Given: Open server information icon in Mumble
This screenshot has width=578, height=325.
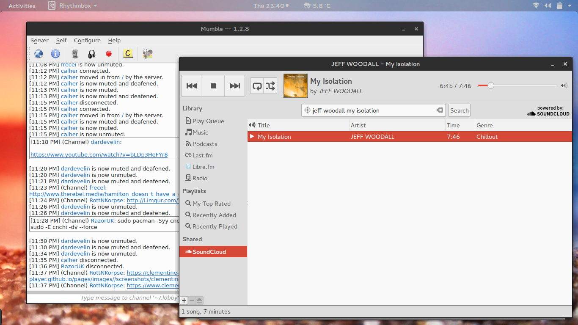Looking at the screenshot, I should click(x=55, y=54).
